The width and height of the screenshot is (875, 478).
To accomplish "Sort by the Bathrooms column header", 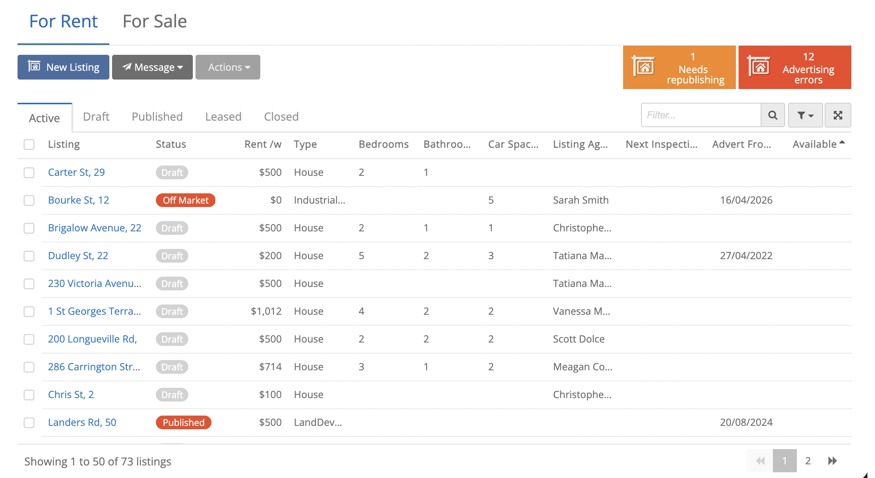I will tap(447, 145).
